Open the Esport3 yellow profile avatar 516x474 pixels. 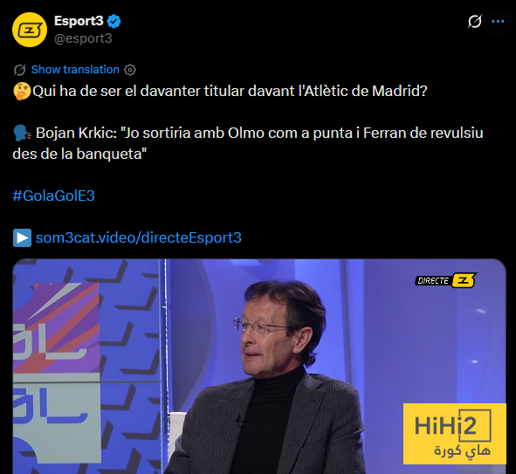click(30, 30)
